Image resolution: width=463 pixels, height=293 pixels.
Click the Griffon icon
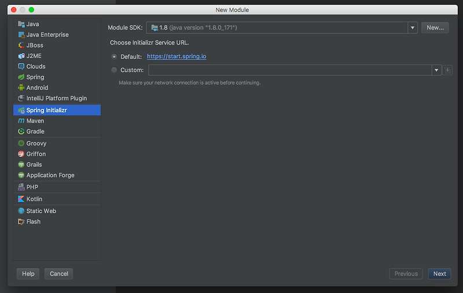(x=21, y=154)
